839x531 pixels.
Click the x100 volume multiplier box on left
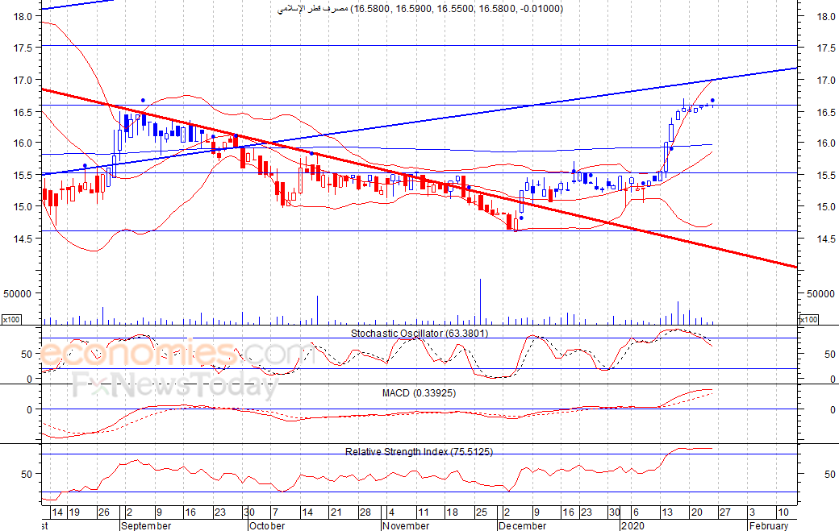[11, 319]
